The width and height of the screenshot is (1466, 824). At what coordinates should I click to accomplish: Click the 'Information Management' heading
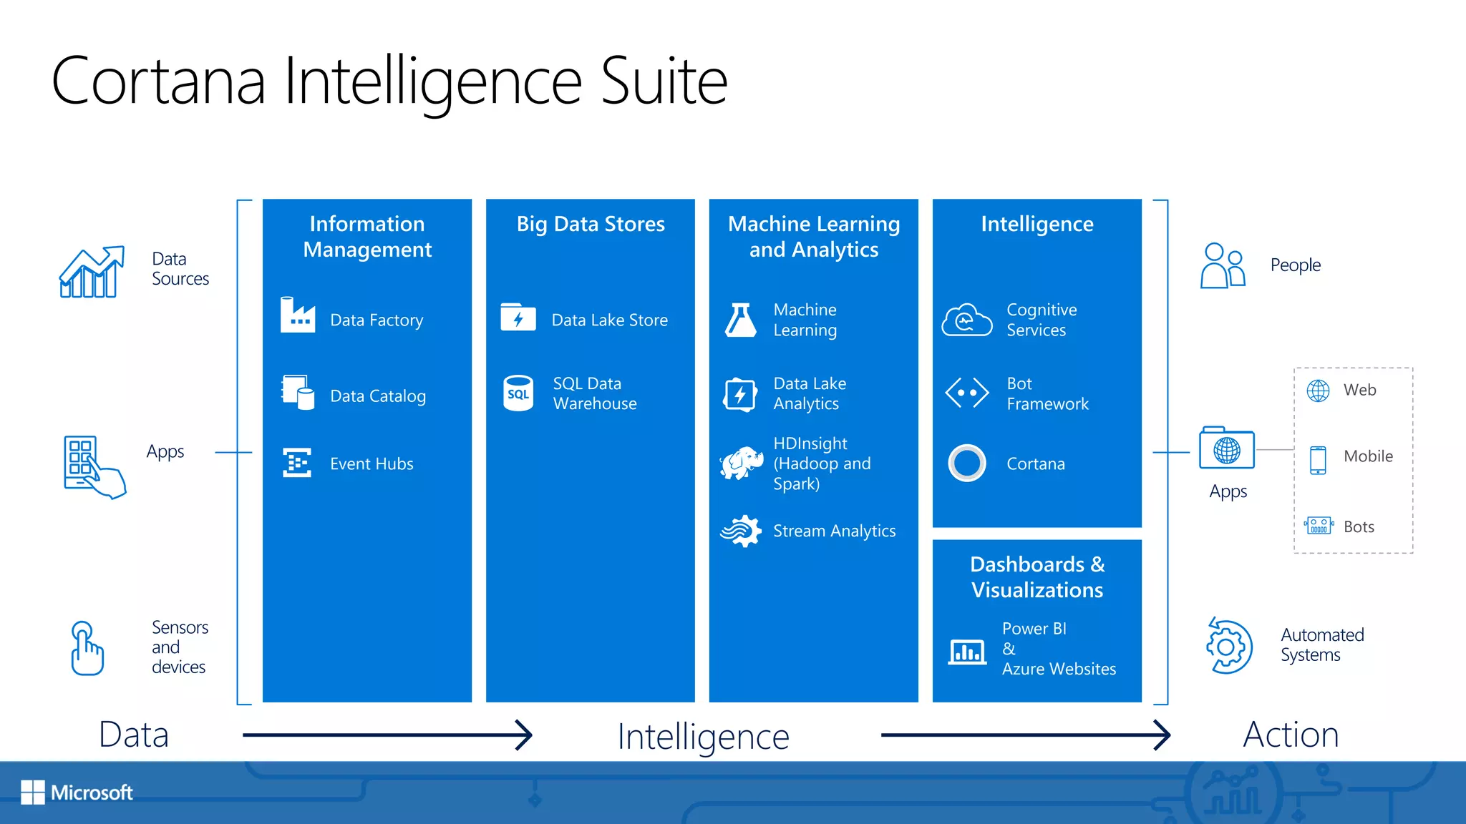pyautogui.click(x=367, y=236)
